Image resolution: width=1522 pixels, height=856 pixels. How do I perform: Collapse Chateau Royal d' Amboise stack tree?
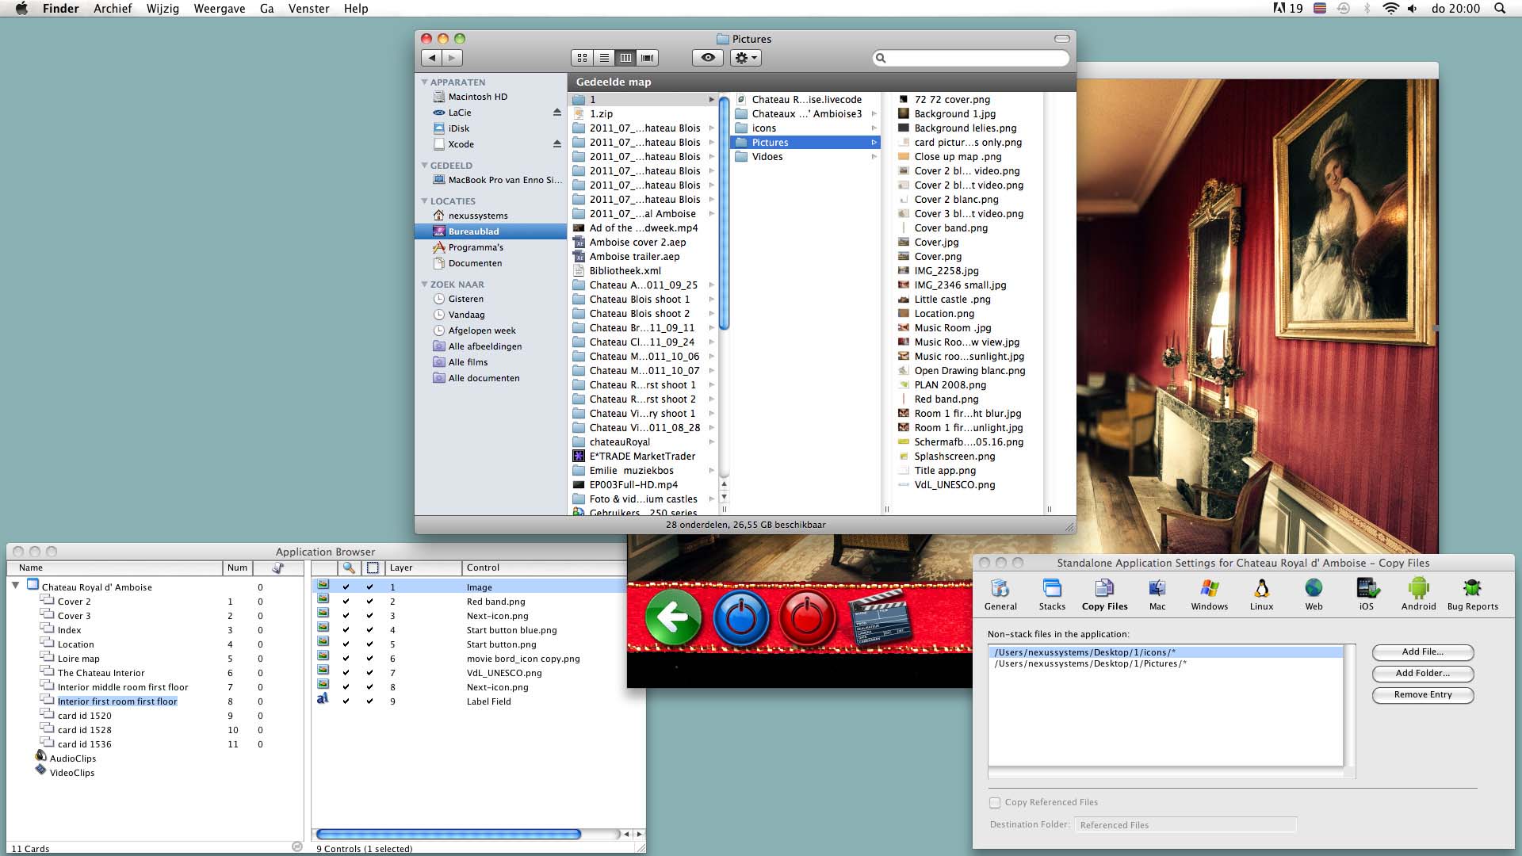click(15, 586)
